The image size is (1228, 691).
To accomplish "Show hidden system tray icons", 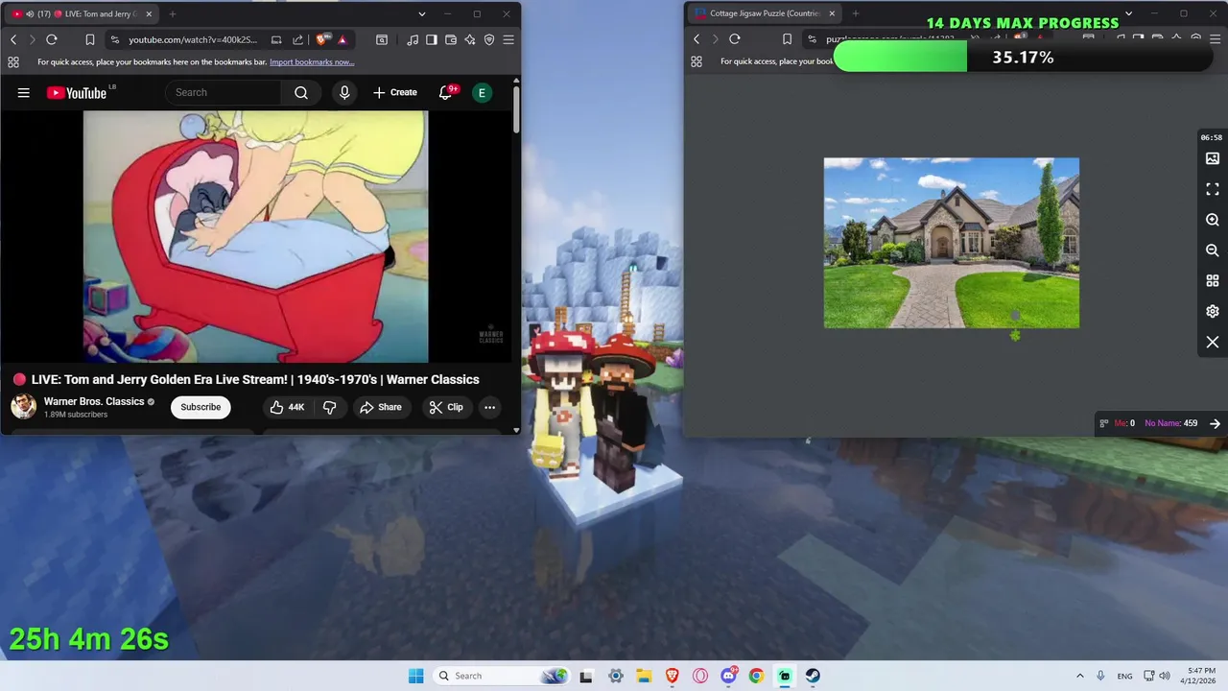I will (1080, 676).
